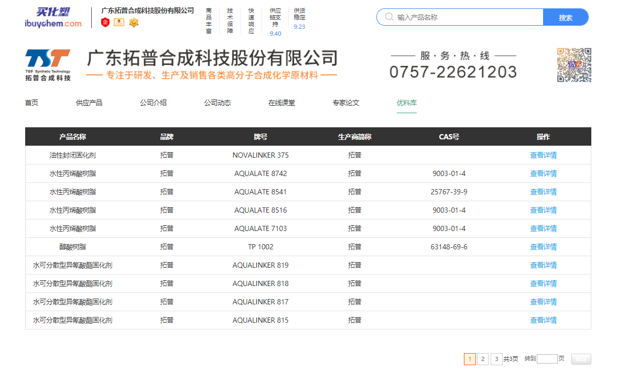Click the red enterprise certification shield badge

pyautogui.click(x=105, y=23)
